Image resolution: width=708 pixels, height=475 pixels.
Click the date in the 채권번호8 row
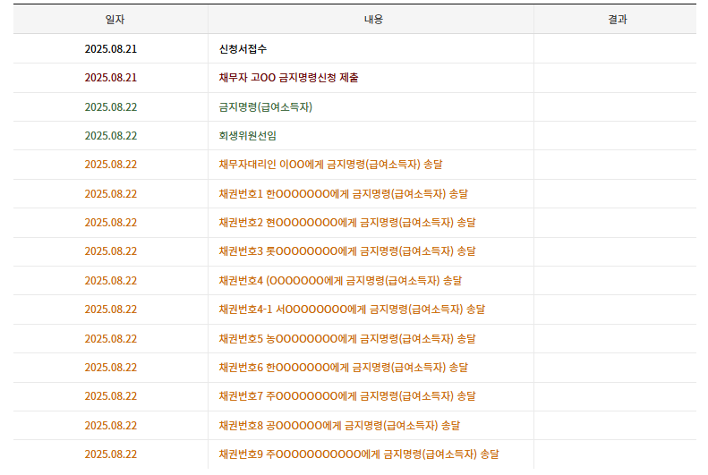tap(111, 426)
